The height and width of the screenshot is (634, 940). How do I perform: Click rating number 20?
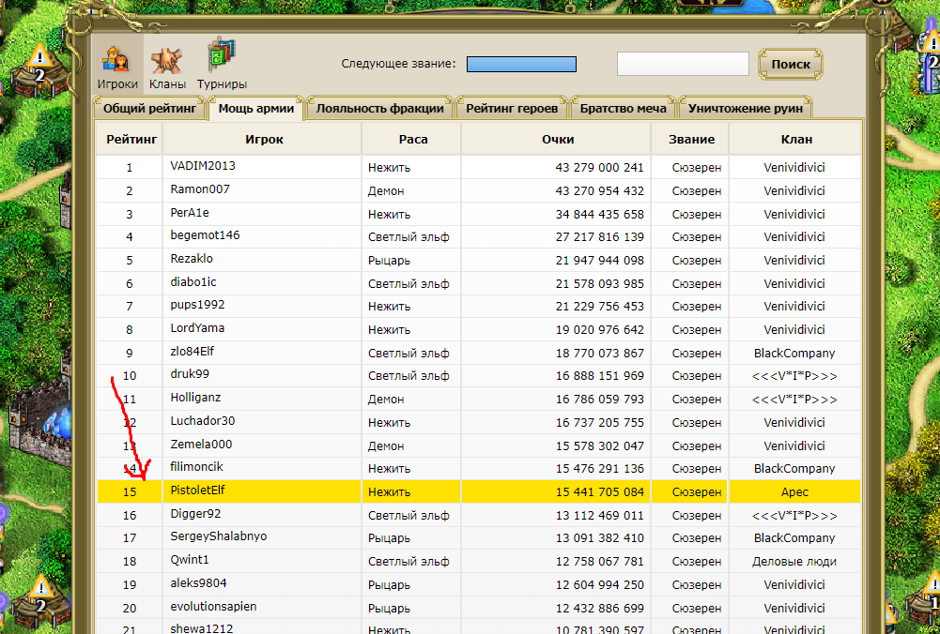[x=130, y=609]
